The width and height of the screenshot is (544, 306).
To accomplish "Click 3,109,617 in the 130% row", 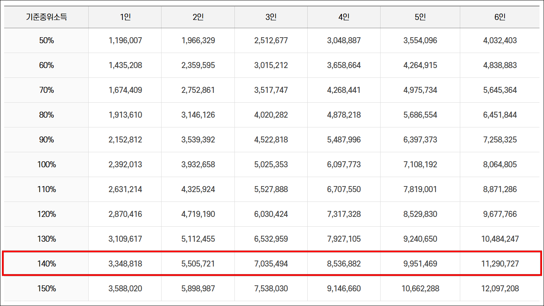I will point(125,239).
